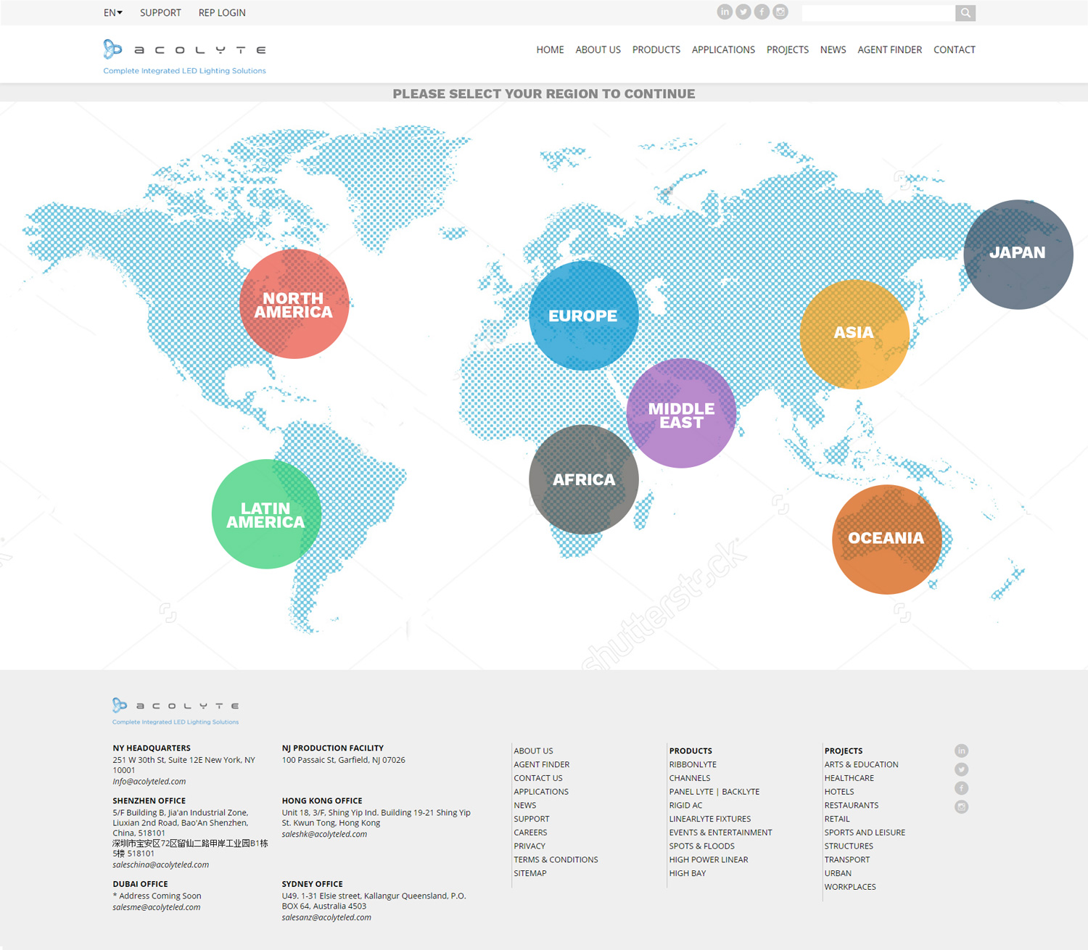
Task: Choose the Africa region circle
Action: (x=584, y=479)
